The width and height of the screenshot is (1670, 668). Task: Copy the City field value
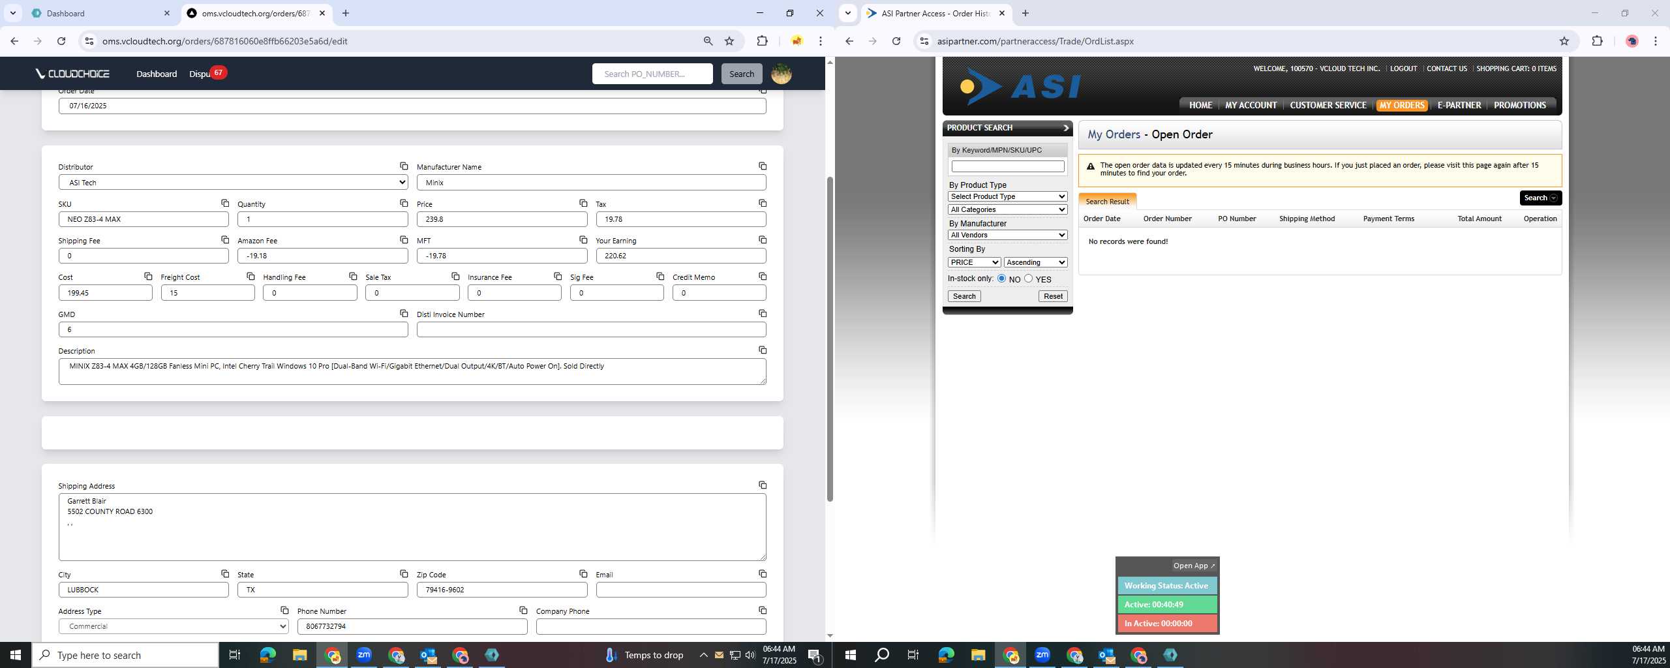tap(225, 573)
